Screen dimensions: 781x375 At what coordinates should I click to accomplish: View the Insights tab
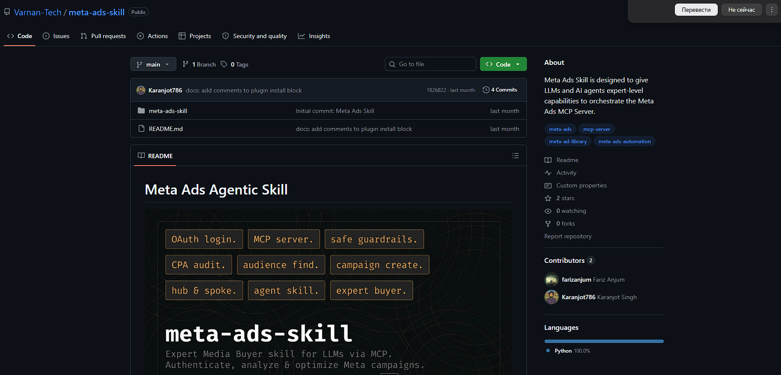[314, 36]
